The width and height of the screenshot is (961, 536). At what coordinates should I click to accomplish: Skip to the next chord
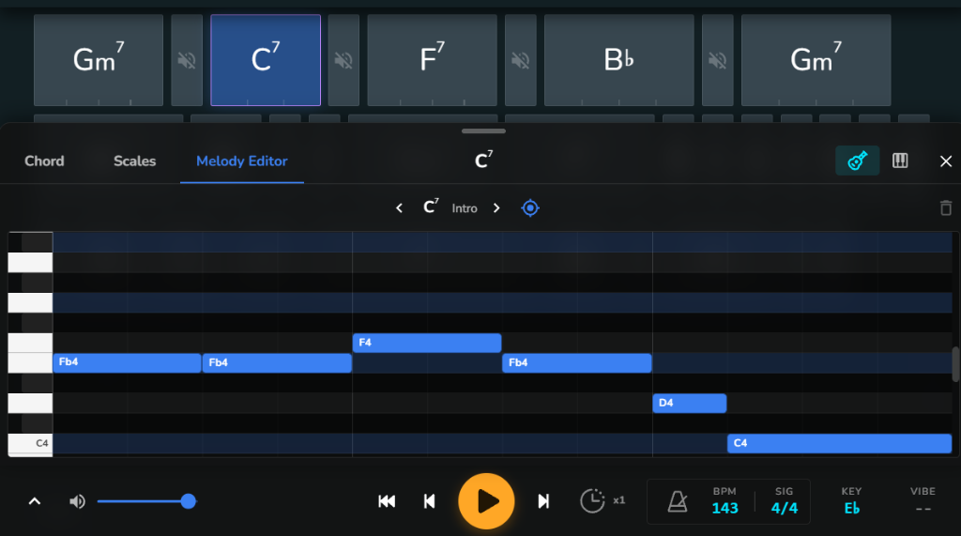543,501
